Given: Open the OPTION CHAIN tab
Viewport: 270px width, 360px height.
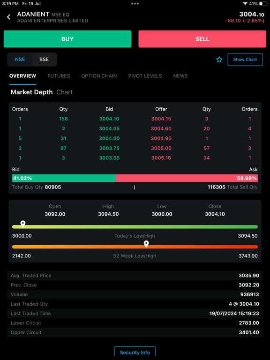Looking at the screenshot, I should coord(99,76).
